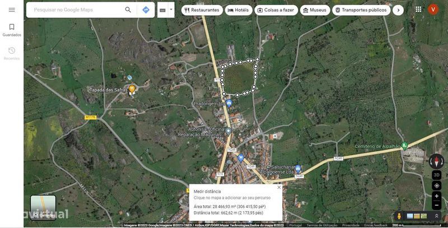Click the Tapada das Safras label
Screen dimensions: 448x228
(x=109, y=90)
